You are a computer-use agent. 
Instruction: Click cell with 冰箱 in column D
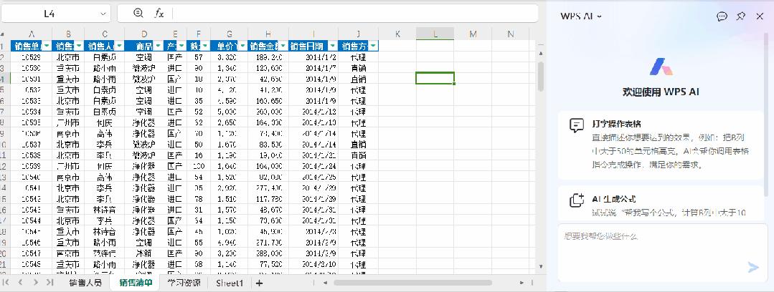tap(144, 253)
